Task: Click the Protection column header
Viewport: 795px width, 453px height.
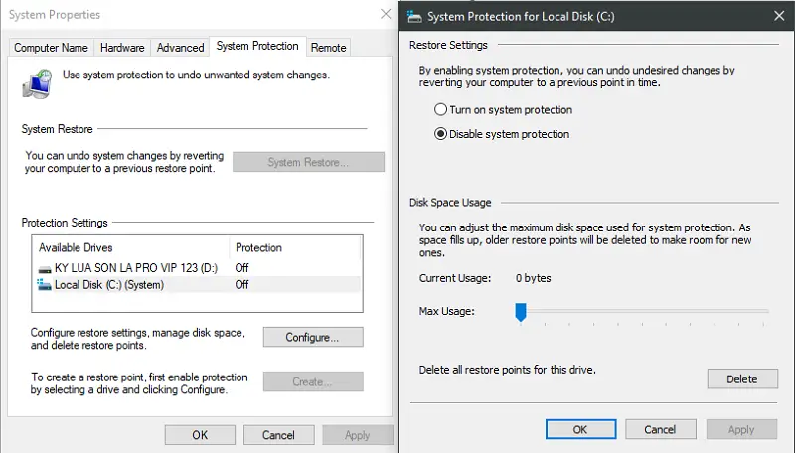Action: (x=258, y=247)
